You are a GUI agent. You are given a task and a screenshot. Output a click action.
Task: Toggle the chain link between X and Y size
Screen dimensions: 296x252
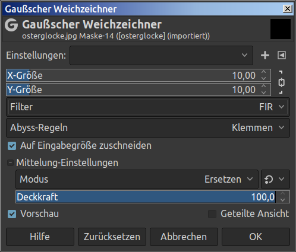coord(281,82)
